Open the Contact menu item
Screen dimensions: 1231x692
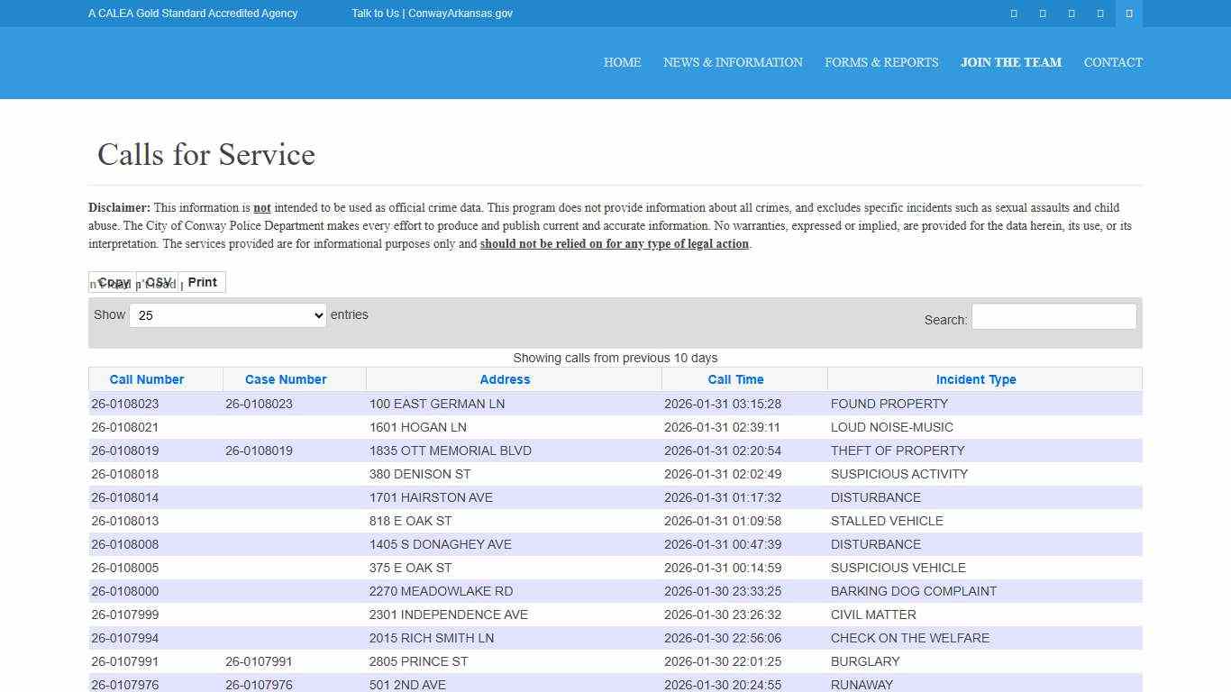coord(1113,62)
